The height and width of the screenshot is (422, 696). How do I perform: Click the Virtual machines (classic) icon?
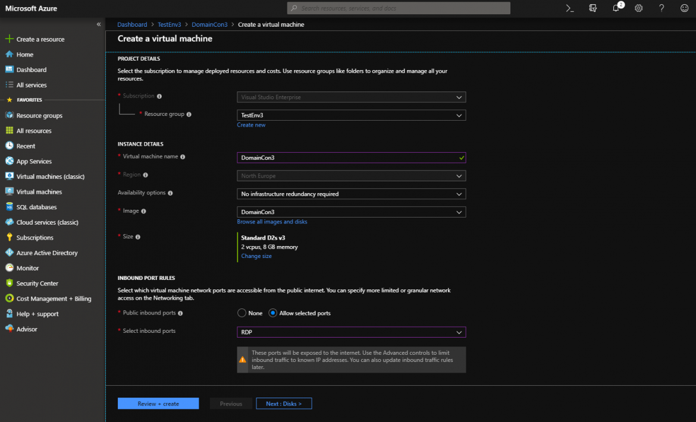pyautogui.click(x=9, y=177)
